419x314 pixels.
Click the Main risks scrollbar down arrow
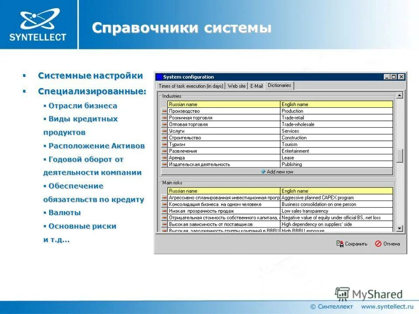point(399,228)
